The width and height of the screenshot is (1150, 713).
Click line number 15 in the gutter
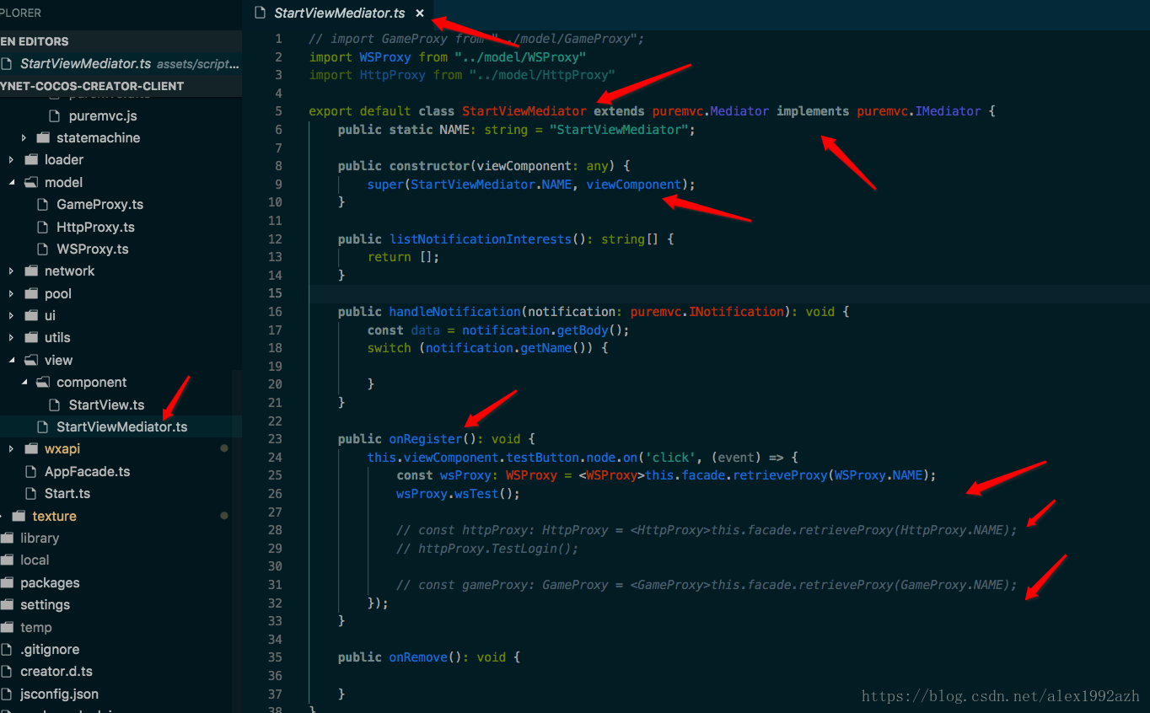coord(275,293)
